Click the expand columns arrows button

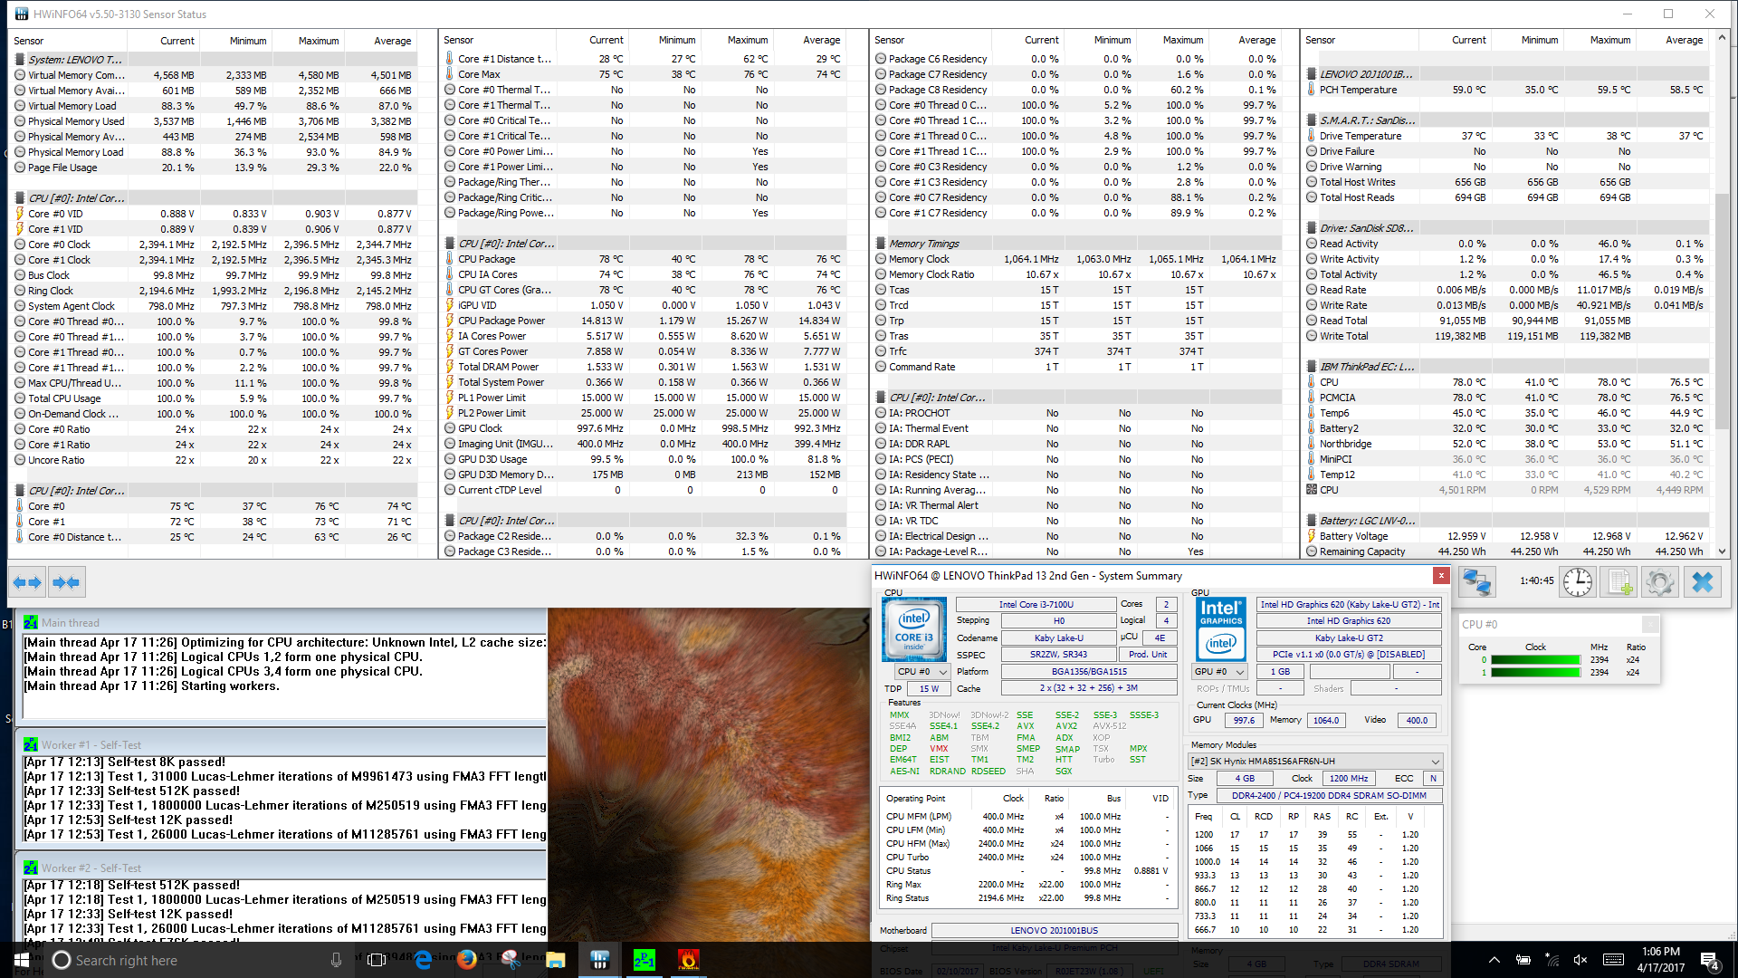click(27, 582)
